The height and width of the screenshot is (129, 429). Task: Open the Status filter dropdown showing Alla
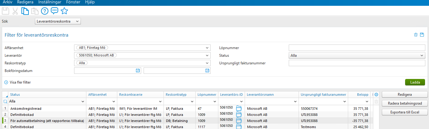(357, 56)
